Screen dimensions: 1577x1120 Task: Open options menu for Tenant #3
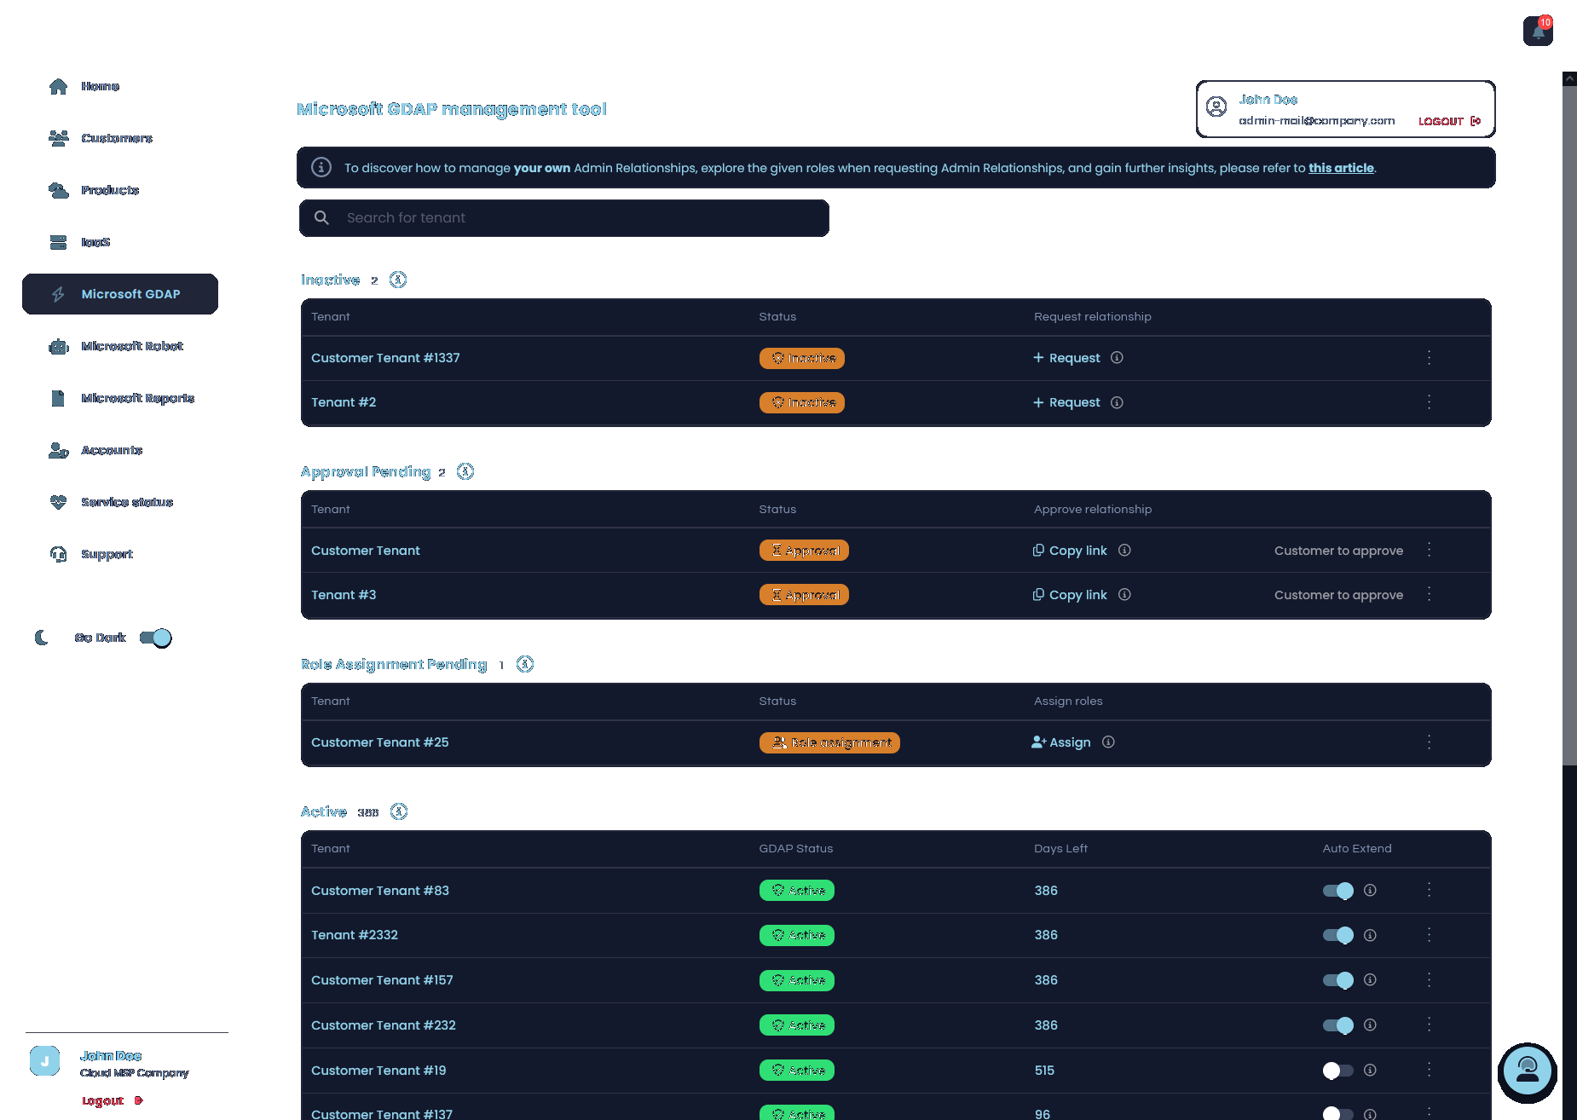click(x=1430, y=595)
